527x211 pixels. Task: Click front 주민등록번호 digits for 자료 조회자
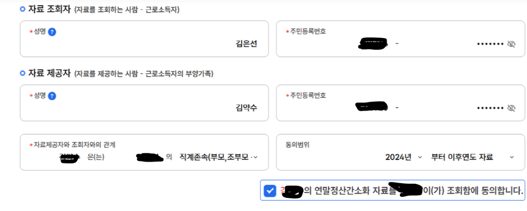click(372, 44)
